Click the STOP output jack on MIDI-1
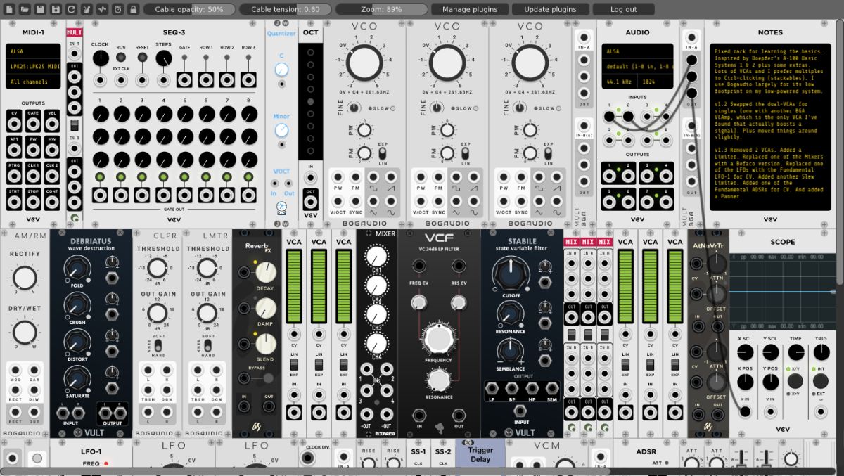This screenshot has height=476, width=844. pos(33,202)
